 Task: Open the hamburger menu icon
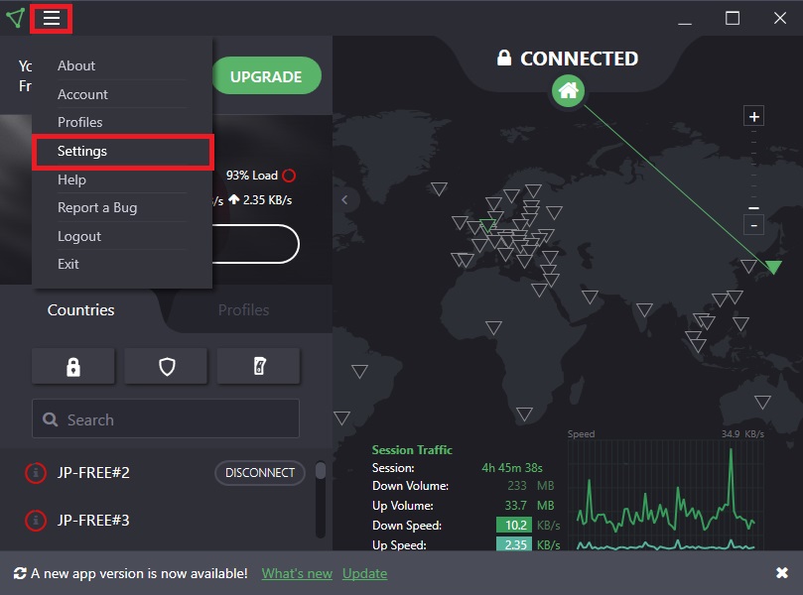(52, 19)
